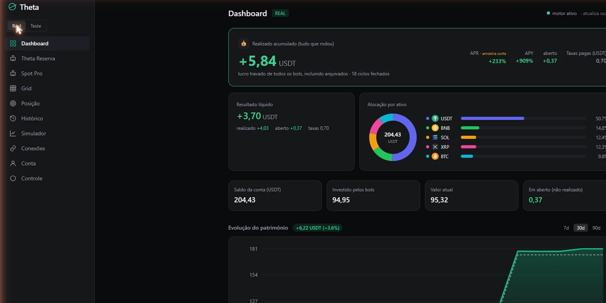Open Dashboard grid icon in sidebar
The width and height of the screenshot is (606, 303).
point(13,43)
